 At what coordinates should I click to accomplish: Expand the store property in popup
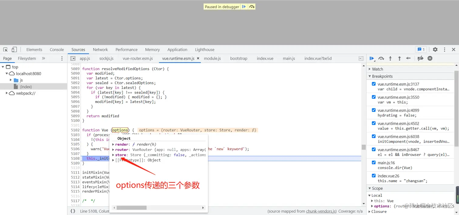(x=113, y=155)
